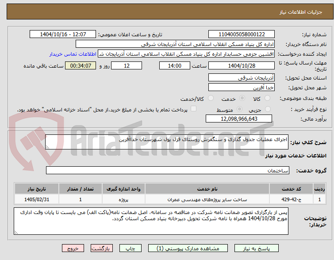Select the table row ج-42-429

pyautogui.click(x=170, y=199)
